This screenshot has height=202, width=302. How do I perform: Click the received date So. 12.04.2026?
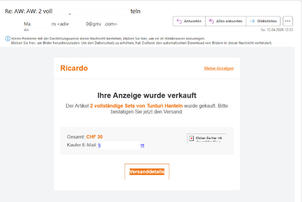(276, 29)
